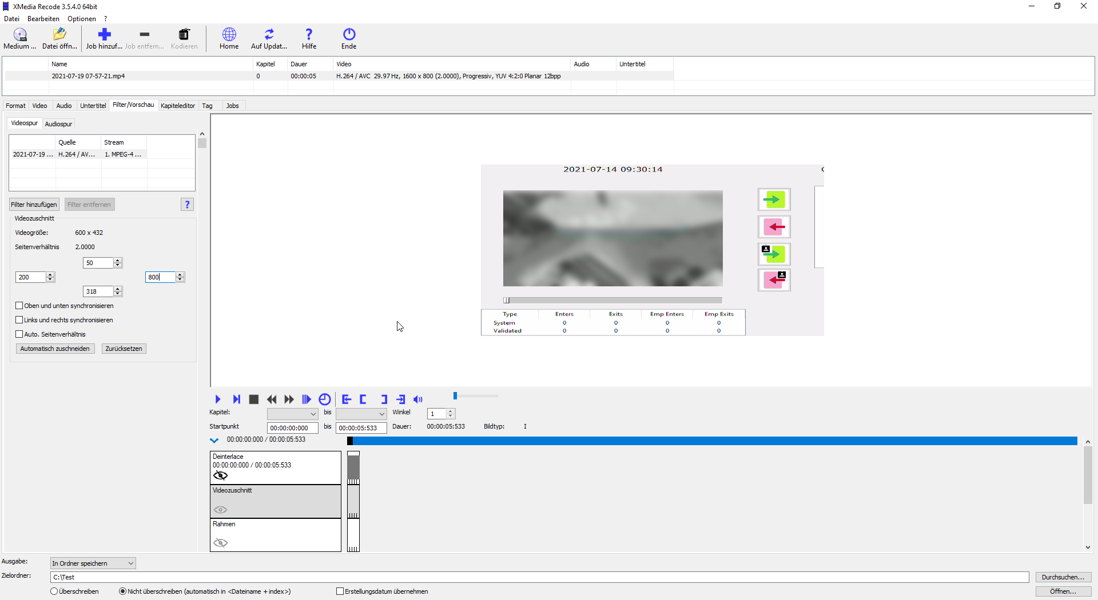Step to next frame in preview
The height and width of the screenshot is (600, 1098).
236,399
